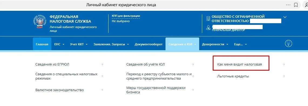Open Валютное законодательство
This screenshot has width=308, height=106.
pos(59,90)
